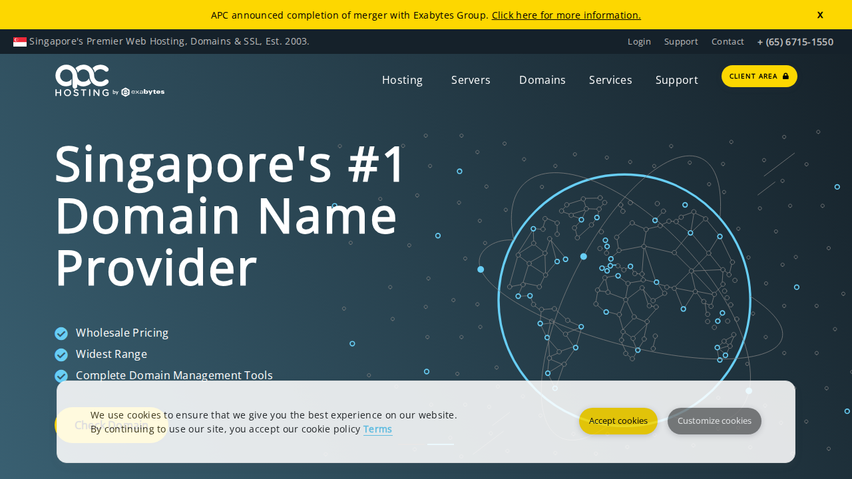The image size is (852, 479).
Task: Click the Client Area button
Action: point(759,76)
